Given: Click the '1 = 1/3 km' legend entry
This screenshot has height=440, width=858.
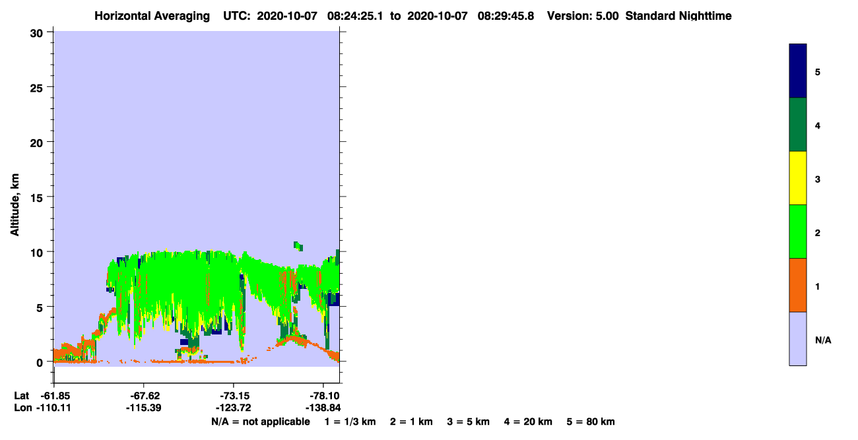Looking at the screenshot, I should click(350, 422).
